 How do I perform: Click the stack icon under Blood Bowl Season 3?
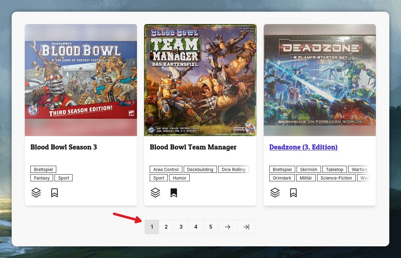(x=36, y=193)
